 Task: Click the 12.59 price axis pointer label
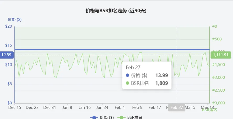[6, 55]
